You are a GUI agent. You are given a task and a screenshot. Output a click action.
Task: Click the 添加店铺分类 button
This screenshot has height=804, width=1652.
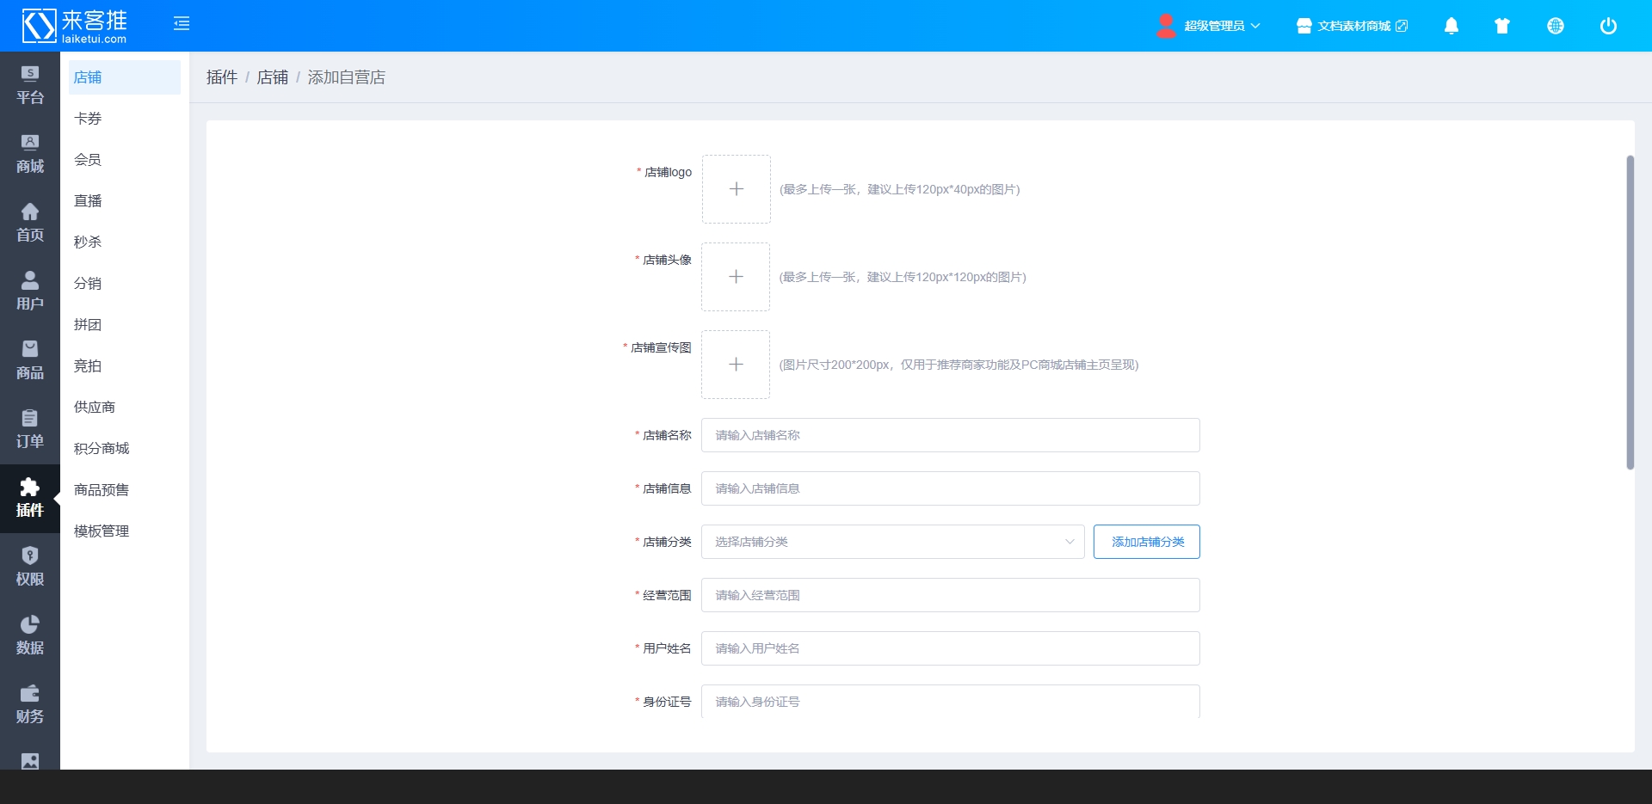1146,542
